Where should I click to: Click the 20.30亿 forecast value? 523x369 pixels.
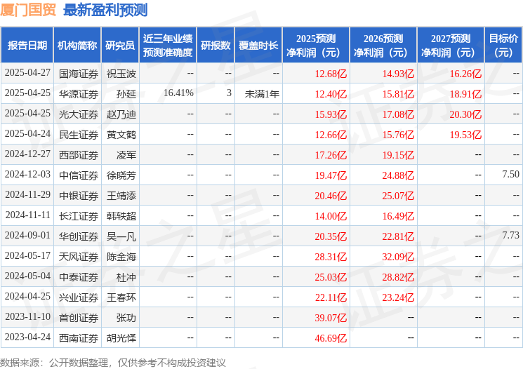[465, 114]
